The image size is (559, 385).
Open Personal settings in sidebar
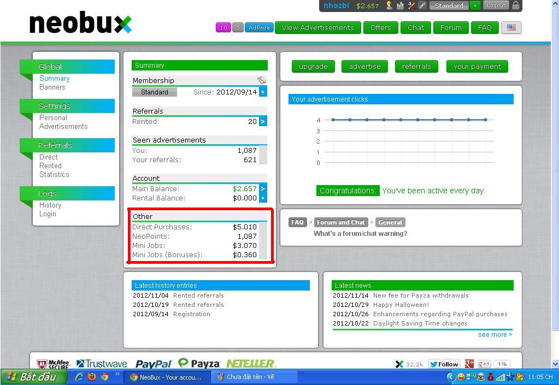(x=53, y=117)
